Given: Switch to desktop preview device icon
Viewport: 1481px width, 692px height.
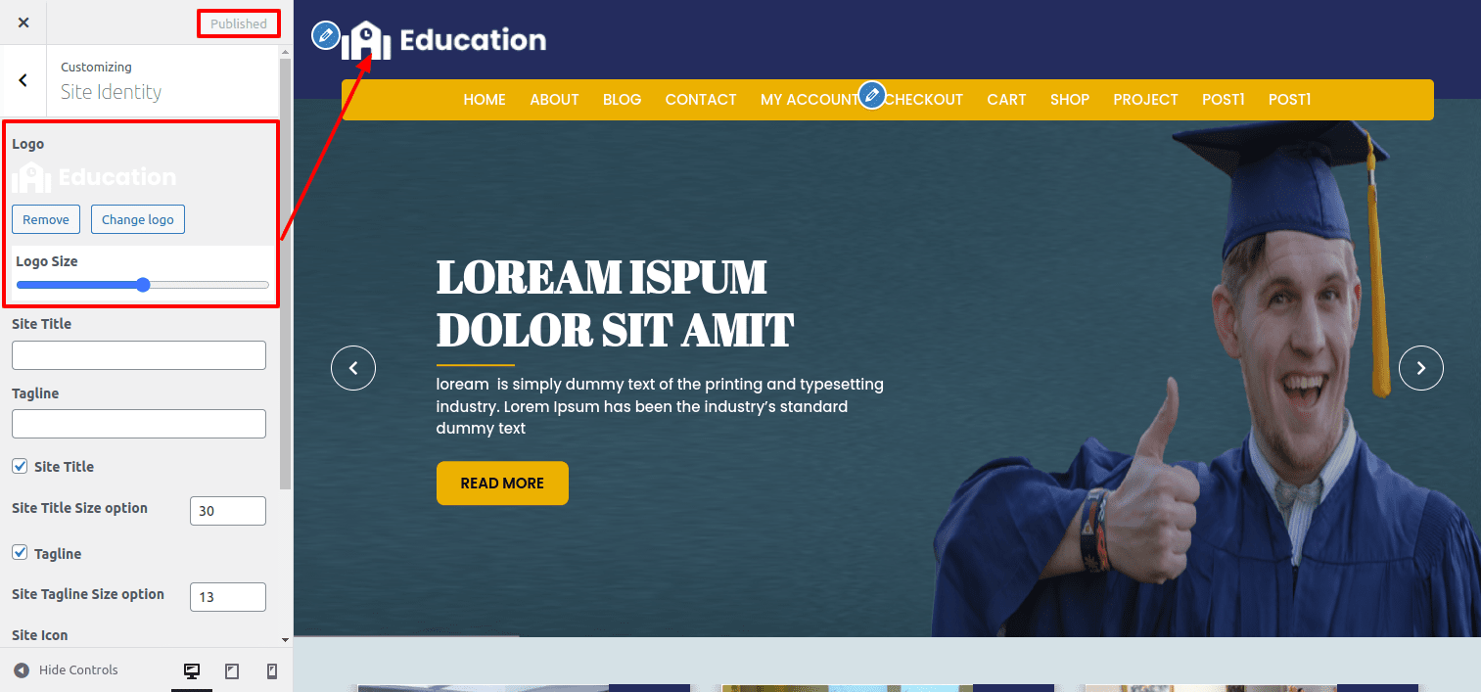Looking at the screenshot, I should pyautogui.click(x=192, y=670).
